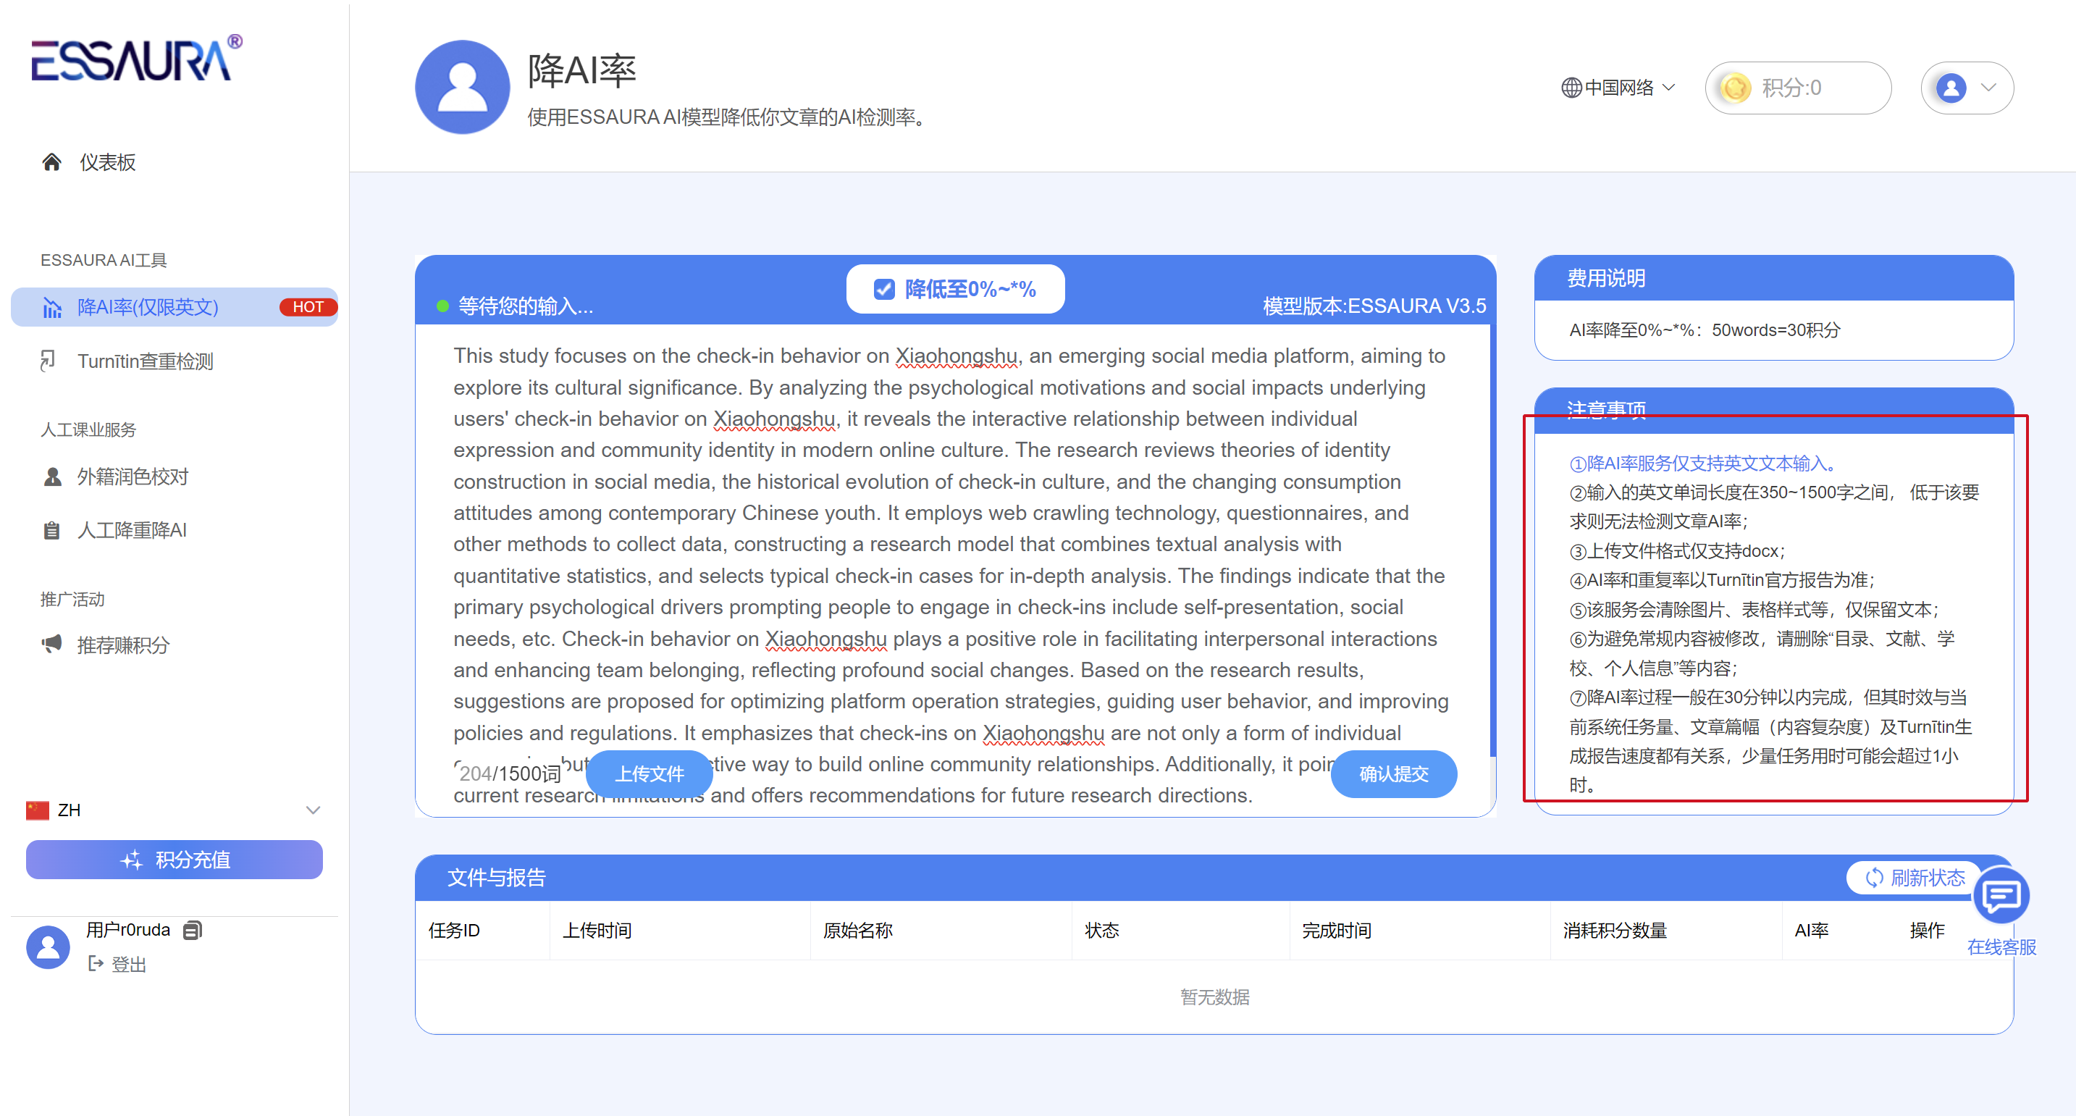Click the 积分充值 recharge button
Image resolution: width=2076 pixels, height=1116 pixels.
coord(174,860)
